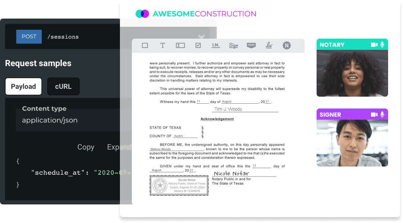Add a text input field annotation
Screen dimensions: 403x223
coord(180,45)
